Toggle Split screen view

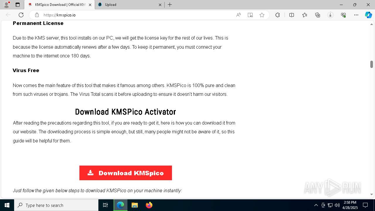click(x=292, y=15)
